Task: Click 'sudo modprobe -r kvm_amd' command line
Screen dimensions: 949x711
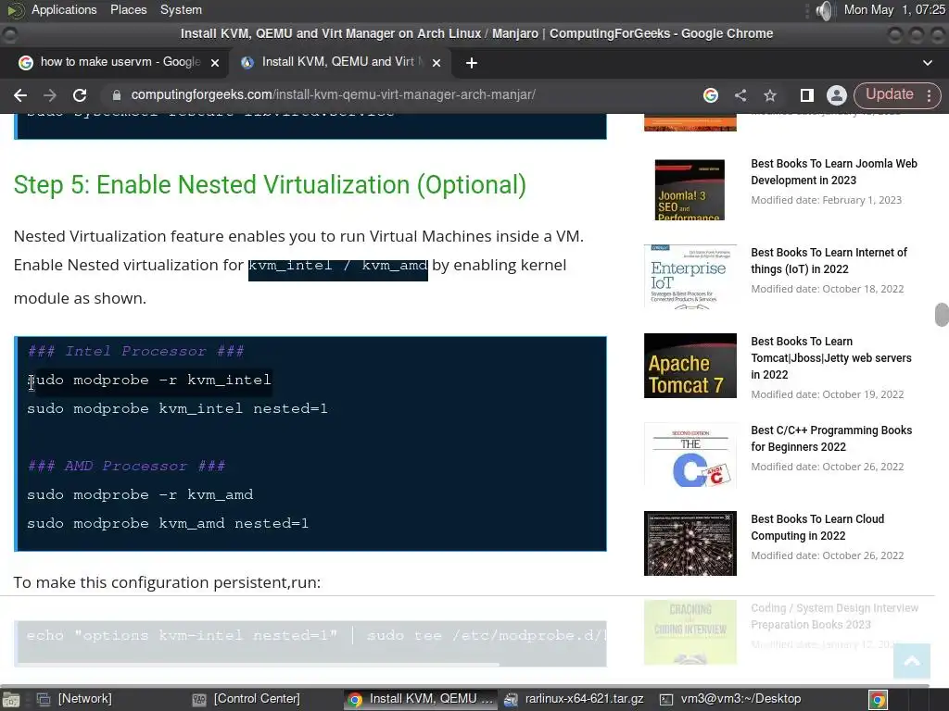Action: coord(140,494)
